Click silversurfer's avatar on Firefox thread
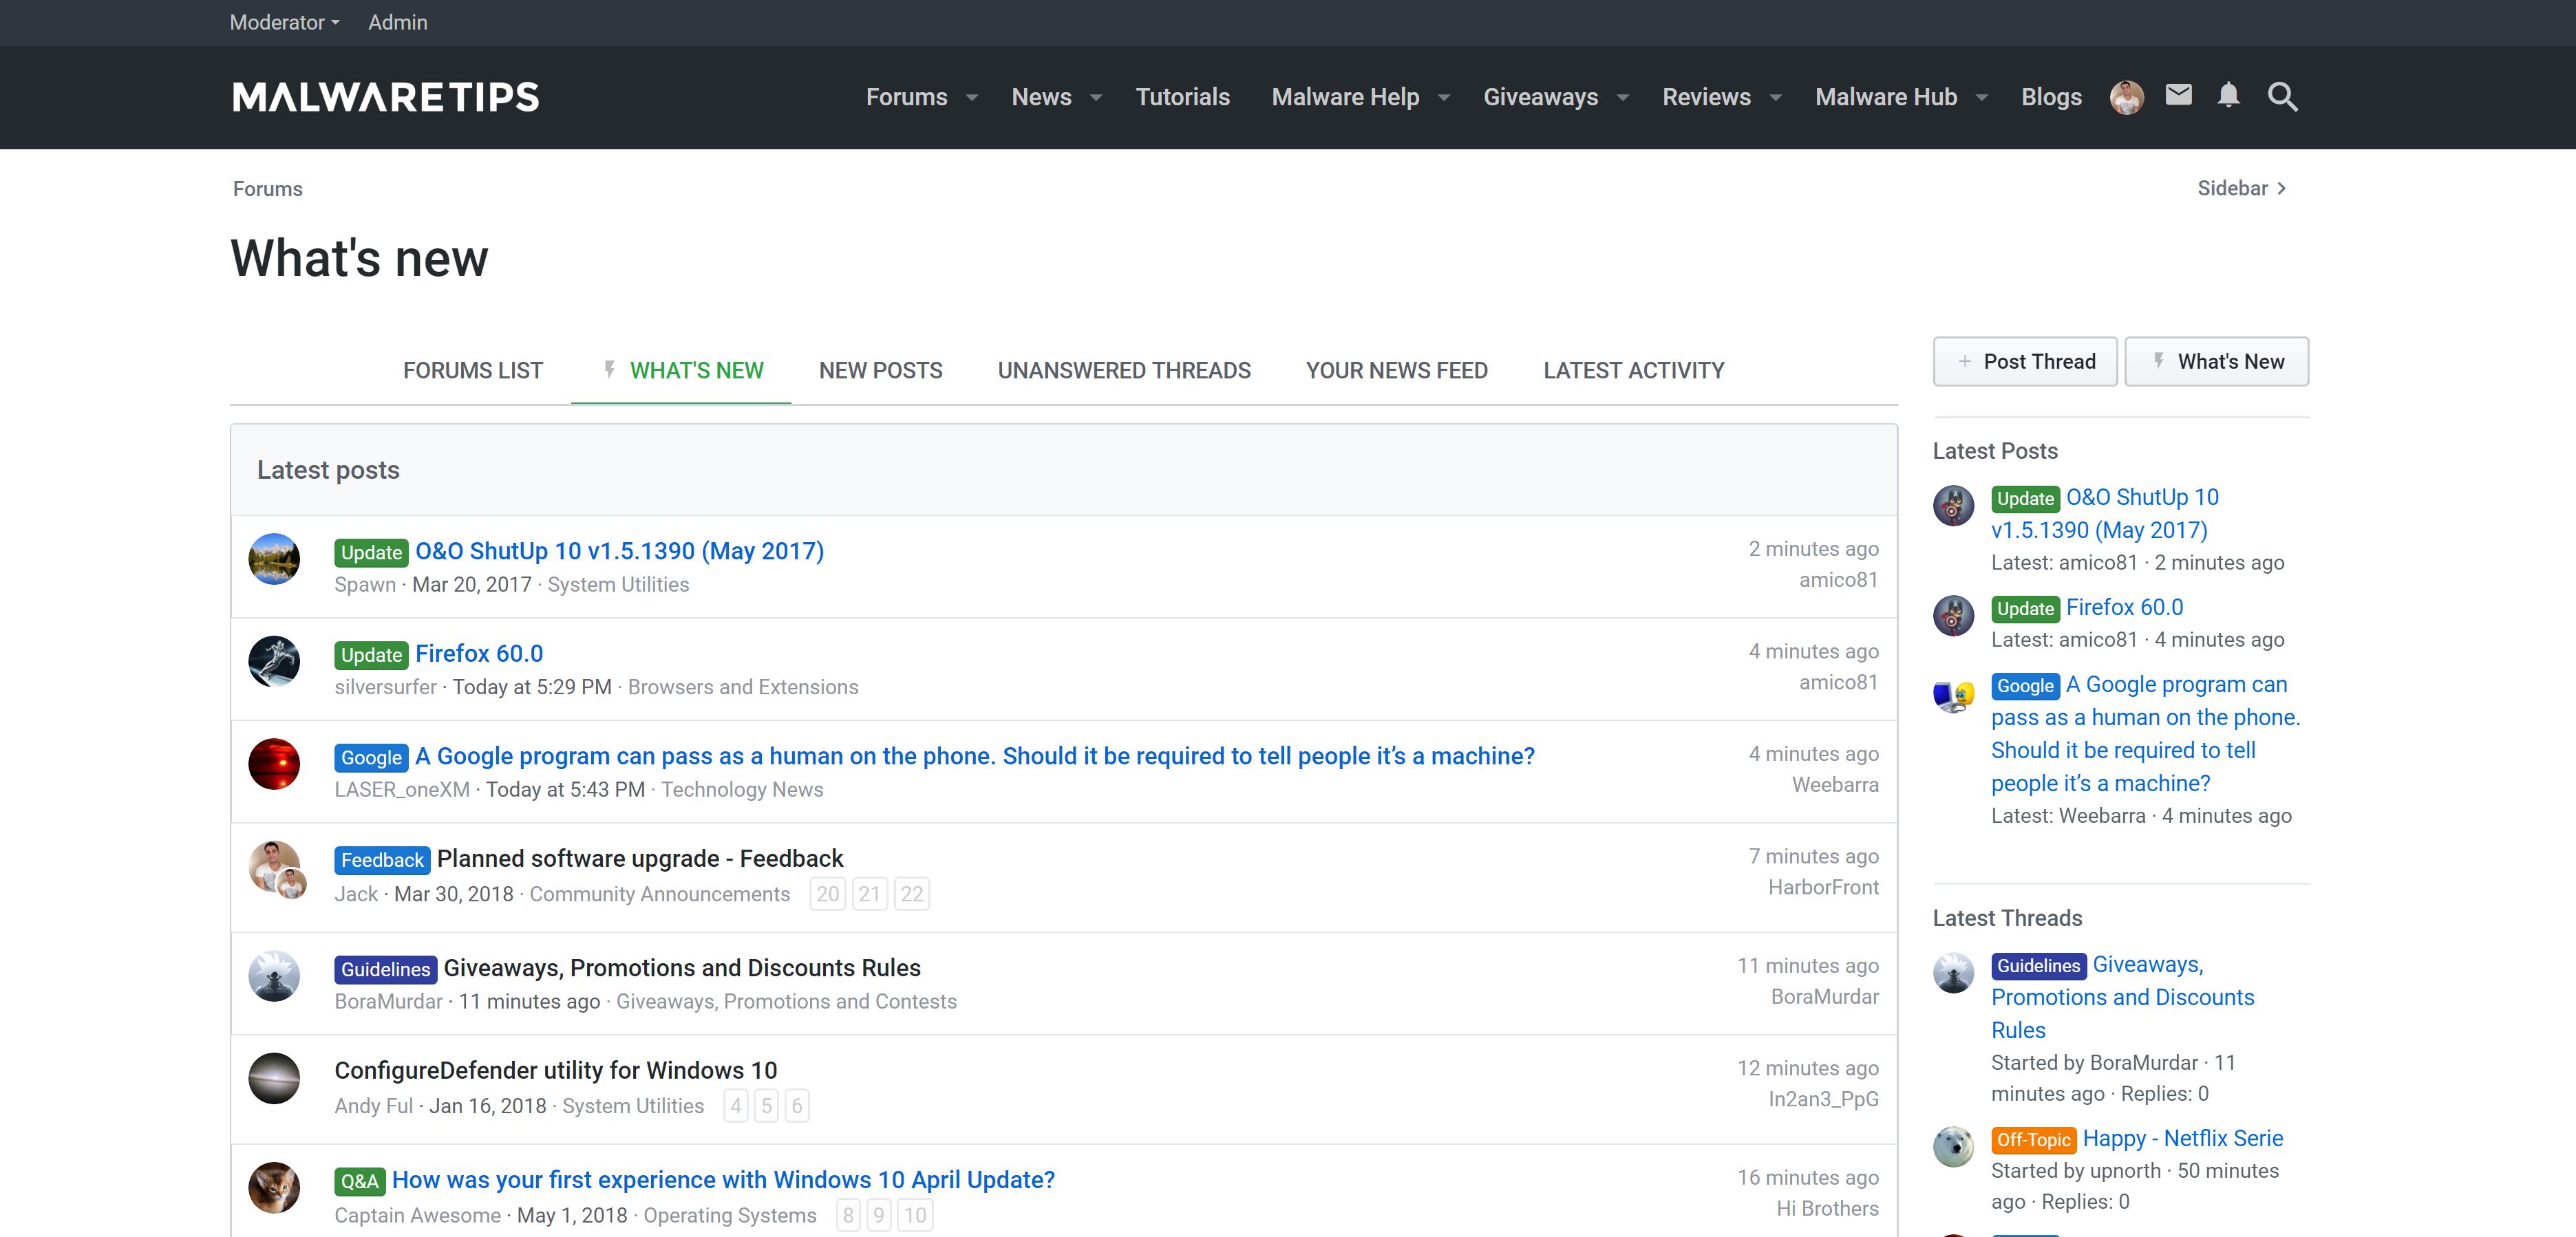 click(274, 661)
